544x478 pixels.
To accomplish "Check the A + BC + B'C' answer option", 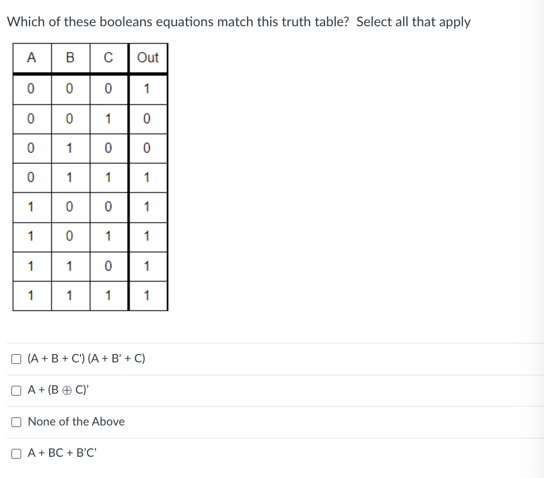I will pos(16,453).
